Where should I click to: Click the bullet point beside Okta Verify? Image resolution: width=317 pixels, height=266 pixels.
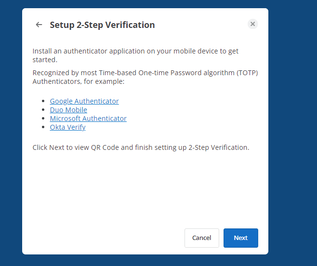pos(43,127)
